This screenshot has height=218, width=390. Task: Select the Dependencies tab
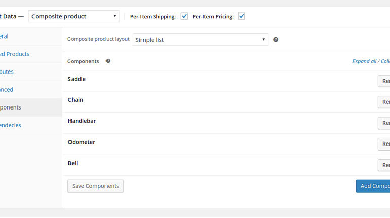click(11, 125)
